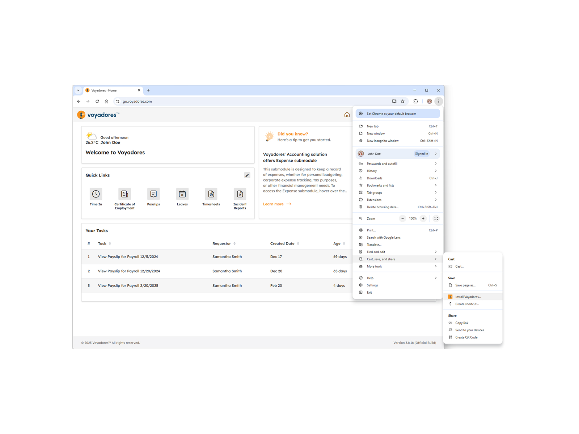
Task: Open View Payslip for Payroll 12/20/2024 task
Action: (129, 271)
